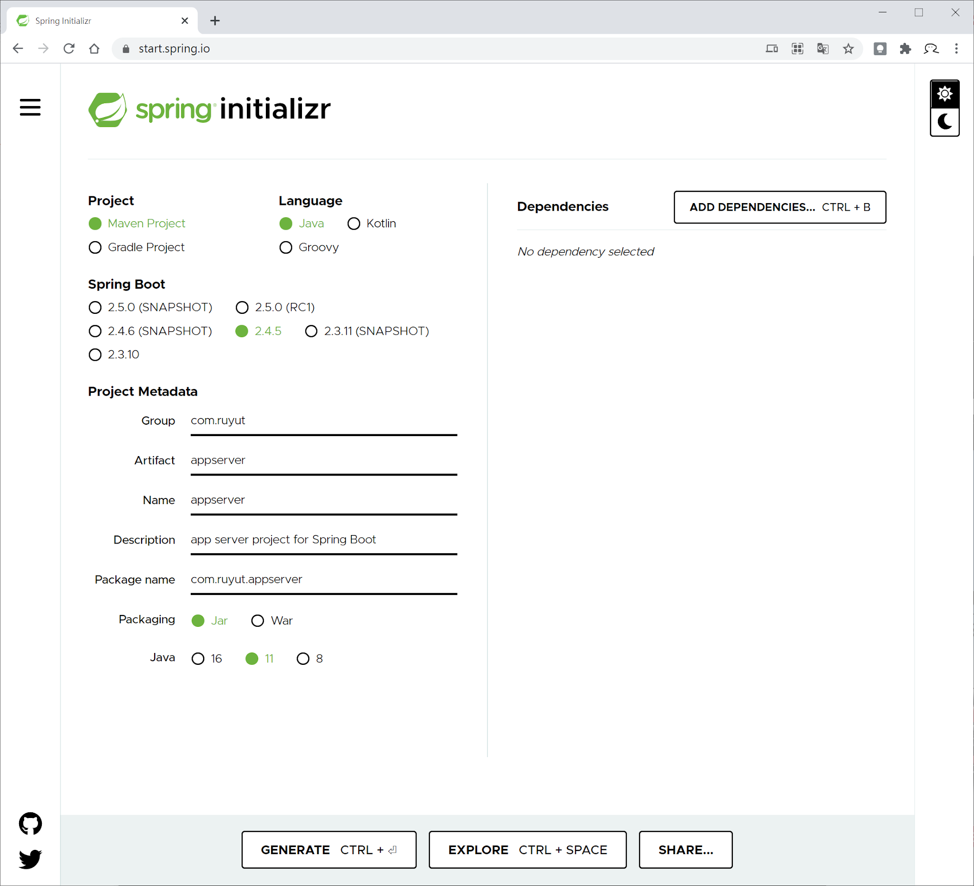Viewport: 974px width, 886px height.
Task: Bookmark this page with star icon
Action: click(x=848, y=49)
